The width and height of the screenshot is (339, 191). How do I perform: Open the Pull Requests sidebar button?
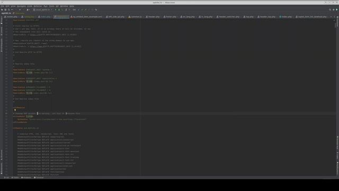(2, 45)
